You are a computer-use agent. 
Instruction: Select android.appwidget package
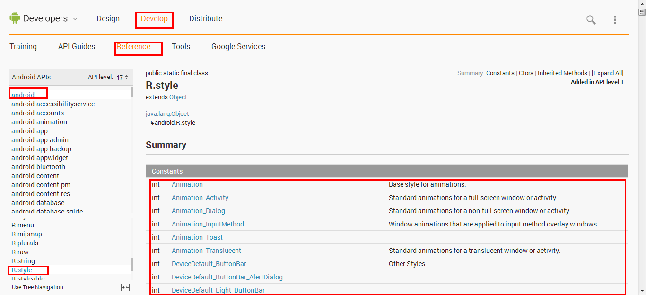coord(40,158)
